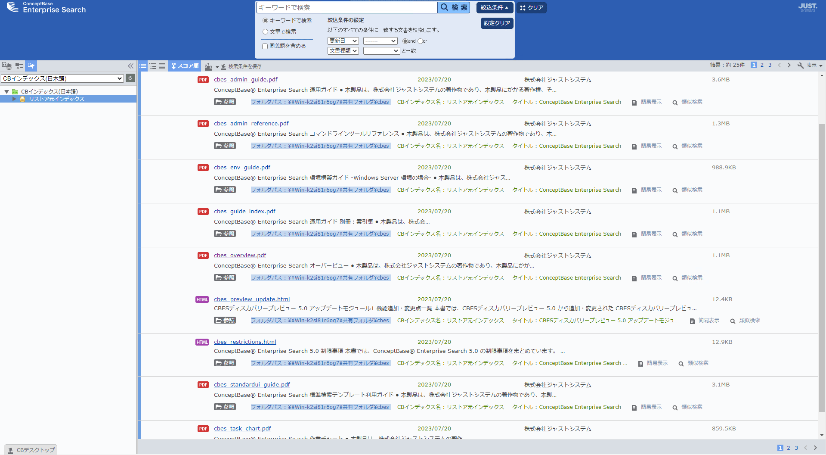Go to next results page arrow at top
The image size is (826, 455).
789,65
